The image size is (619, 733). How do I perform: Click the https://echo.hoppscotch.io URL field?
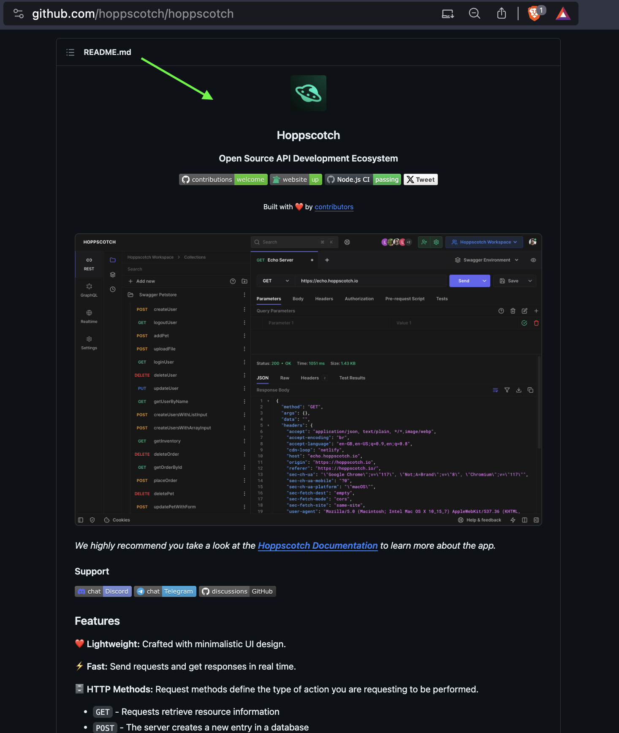(371, 281)
